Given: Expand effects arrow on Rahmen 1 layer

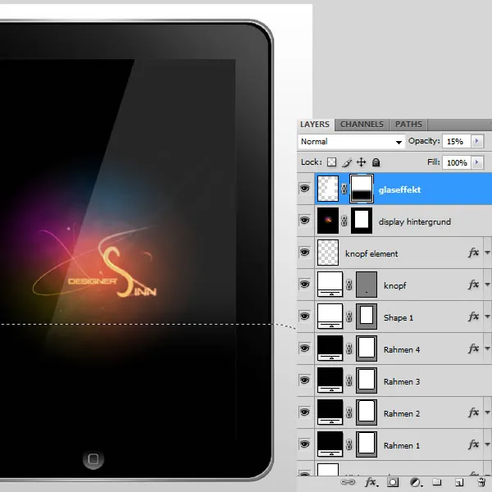Looking at the screenshot, I should (x=487, y=444).
